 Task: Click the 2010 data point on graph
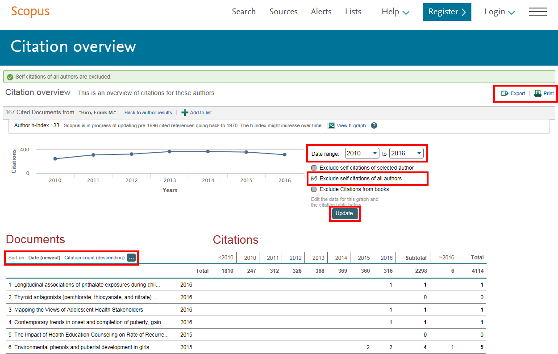tap(55, 158)
